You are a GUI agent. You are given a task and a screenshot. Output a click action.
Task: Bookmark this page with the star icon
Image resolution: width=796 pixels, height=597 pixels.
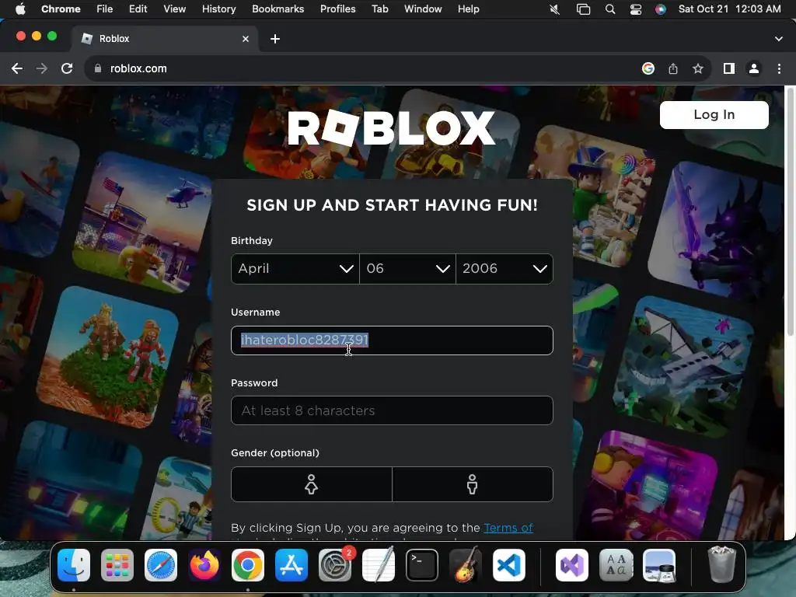[698, 68]
